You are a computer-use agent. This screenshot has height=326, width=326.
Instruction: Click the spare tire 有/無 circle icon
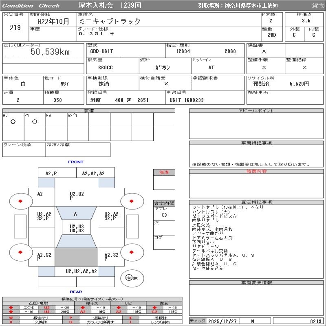click(x=129, y=278)
